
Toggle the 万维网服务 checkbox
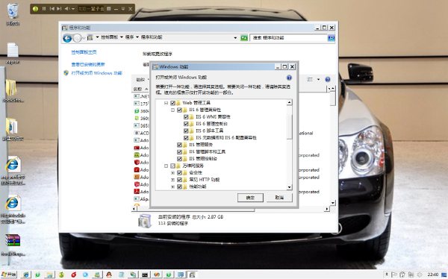[172, 166]
